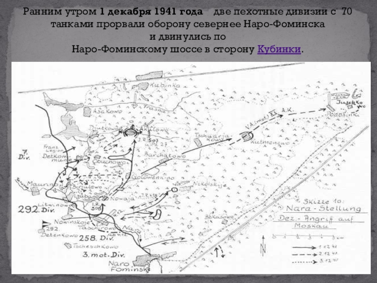
Task: Click the map label "Barchatowo"
Action: (165, 156)
